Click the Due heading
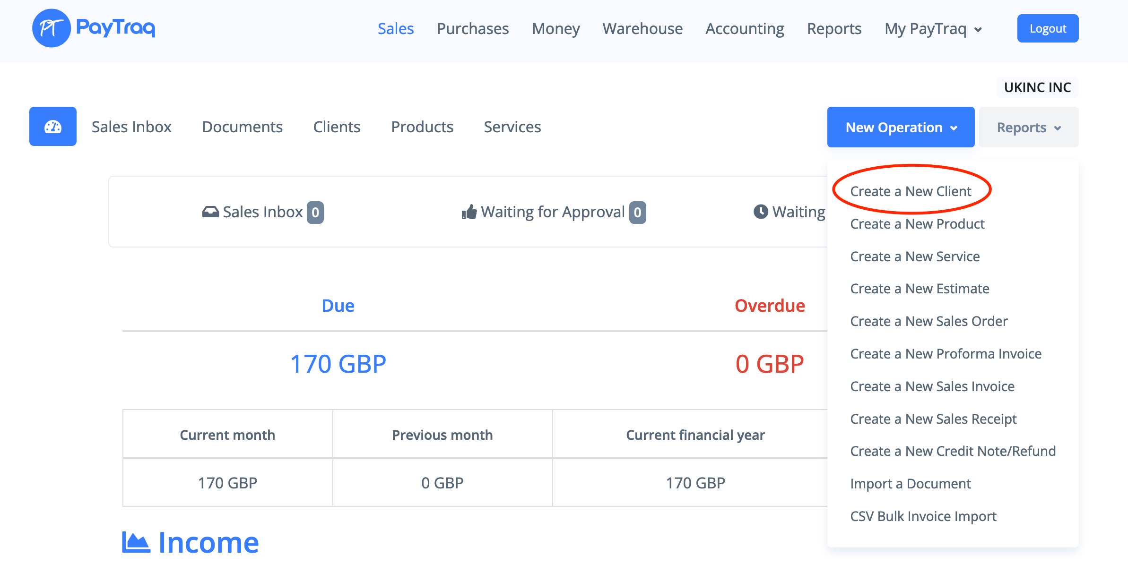This screenshot has width=1128, height=581. (x=338, y=306)
